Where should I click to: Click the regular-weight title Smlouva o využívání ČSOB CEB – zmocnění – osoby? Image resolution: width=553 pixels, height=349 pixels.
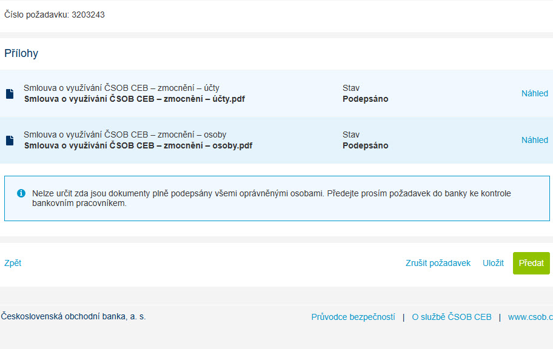coord(125,135)
